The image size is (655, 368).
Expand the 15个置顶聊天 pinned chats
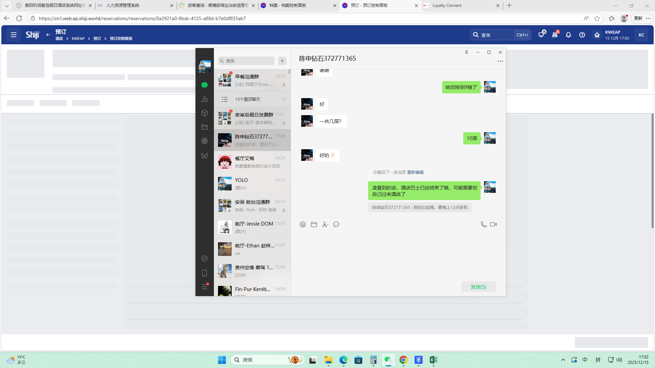pos(283,99)
